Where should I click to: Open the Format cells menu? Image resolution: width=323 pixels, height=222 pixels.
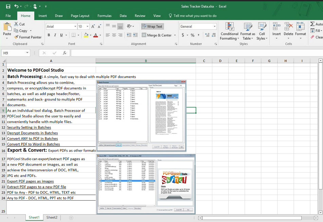pyautogui.click(x=300, y=31)
